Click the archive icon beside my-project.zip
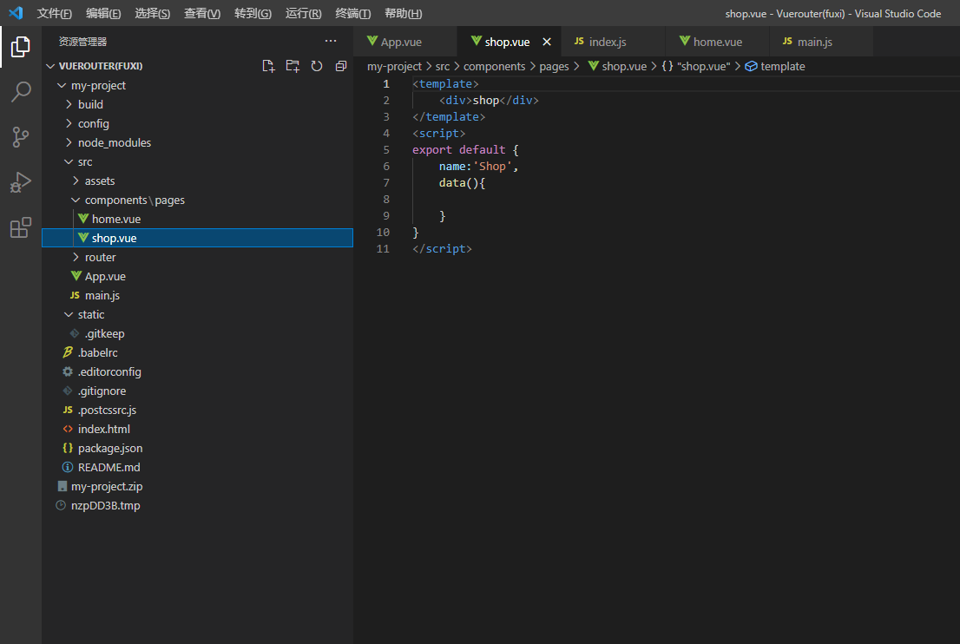 pyautogui.click(x=62, y=486)
